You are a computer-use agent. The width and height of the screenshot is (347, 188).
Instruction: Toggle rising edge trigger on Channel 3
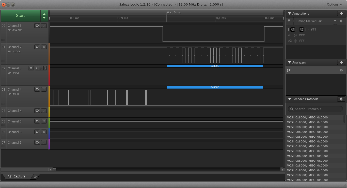[x=41, y=68]
